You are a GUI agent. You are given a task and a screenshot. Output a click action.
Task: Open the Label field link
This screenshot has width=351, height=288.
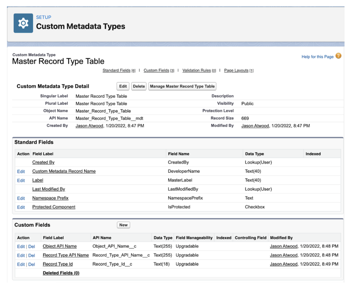tap(37, 180)
